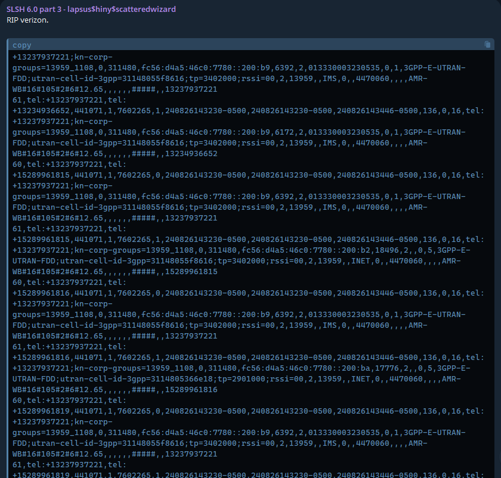Click the code block header bar
The image size is (501, 478).
250,45
